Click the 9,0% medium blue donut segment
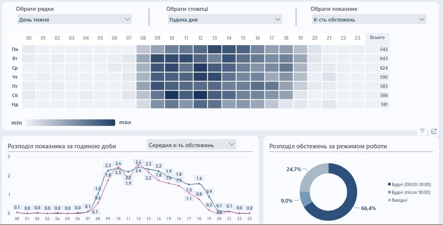 305,199
